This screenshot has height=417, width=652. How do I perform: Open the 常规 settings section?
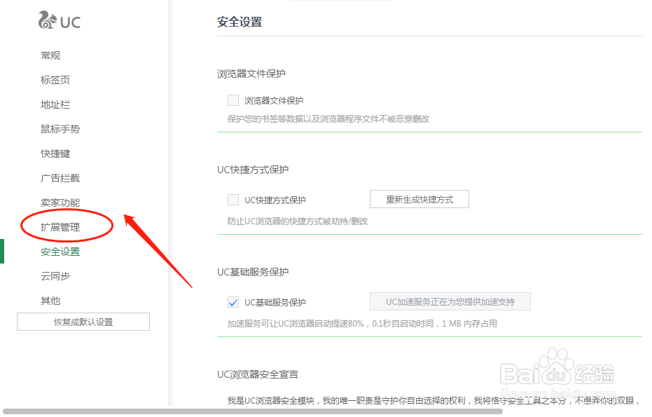tap(50, 55)
